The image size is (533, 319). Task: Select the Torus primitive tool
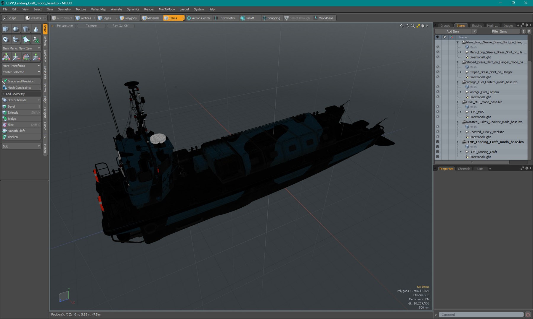click(6, 39)
